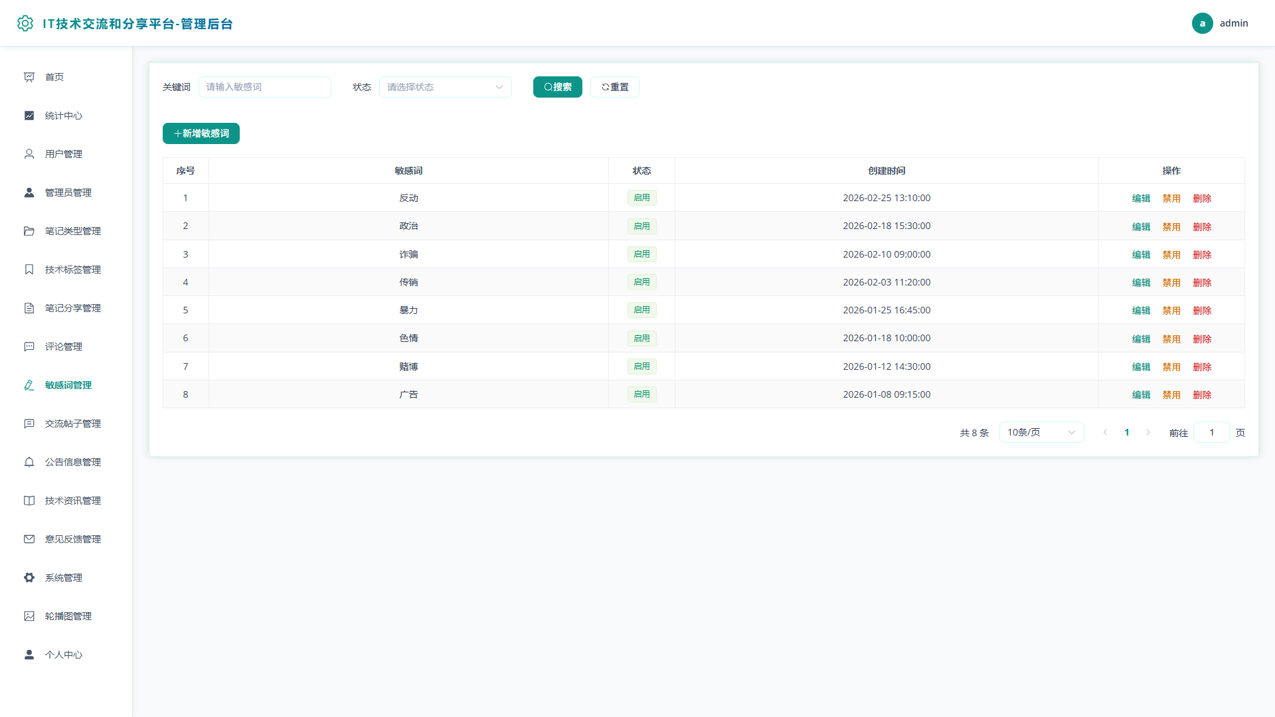Image resolution: width=1275 pixels, height=717 pixels.
Task: Click the admin avatar circle
Action: tap(1202, 23)
